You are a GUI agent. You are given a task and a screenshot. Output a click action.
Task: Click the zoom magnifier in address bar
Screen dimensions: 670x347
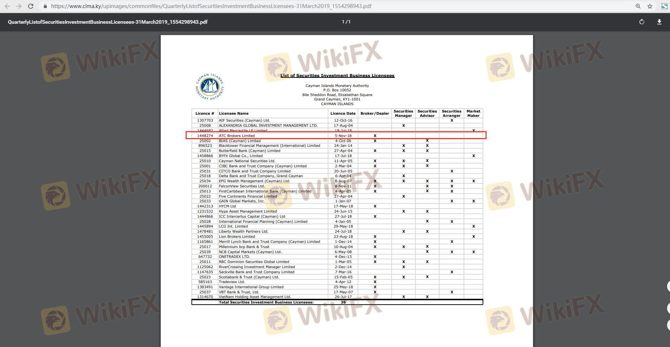pyautogui.click(x=638, y=6)
